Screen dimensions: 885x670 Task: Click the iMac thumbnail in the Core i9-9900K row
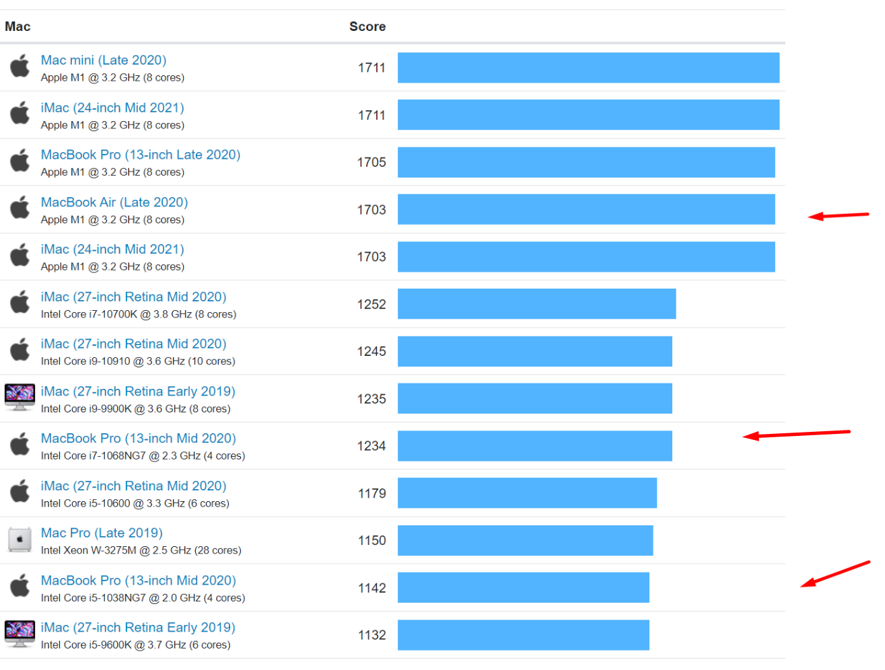[x=20, y=397]
